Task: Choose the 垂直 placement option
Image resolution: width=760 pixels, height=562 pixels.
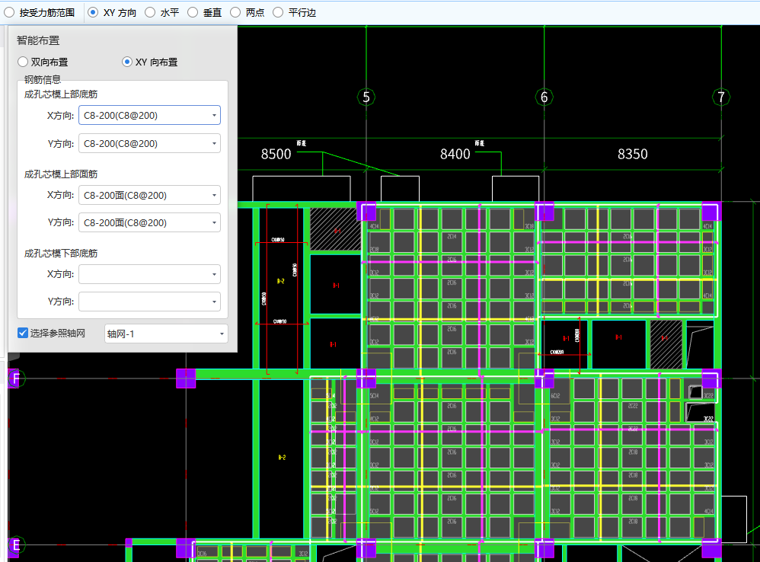Action: click(x=193, y=13)
